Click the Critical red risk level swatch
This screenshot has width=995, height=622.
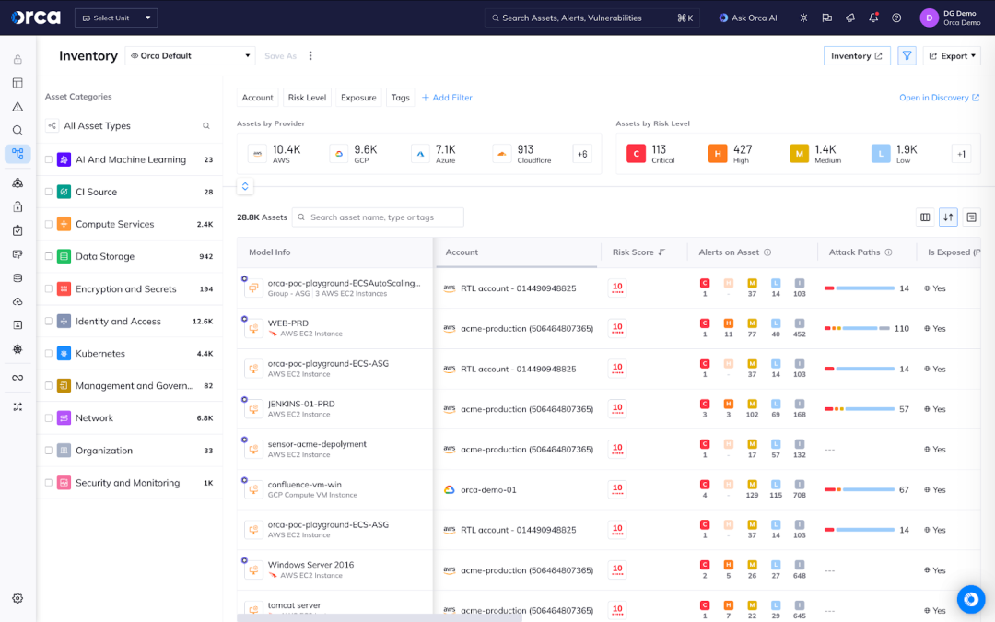(636, 154)
